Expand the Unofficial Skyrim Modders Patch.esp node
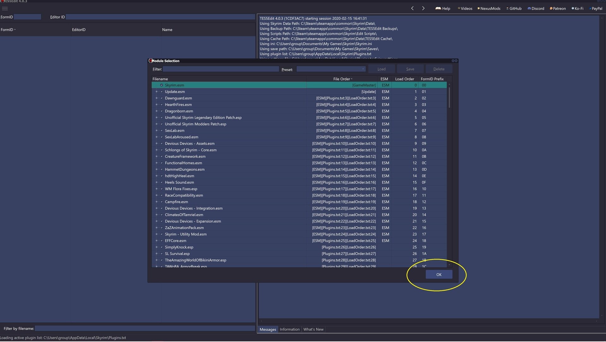 [156, 124]
